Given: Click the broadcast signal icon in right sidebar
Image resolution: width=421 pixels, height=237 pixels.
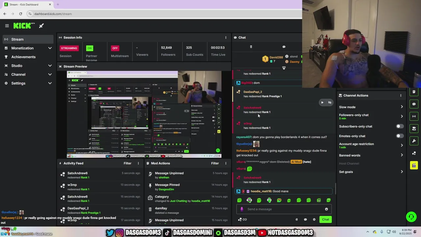Looking at the screenshot, I should 414,116.
